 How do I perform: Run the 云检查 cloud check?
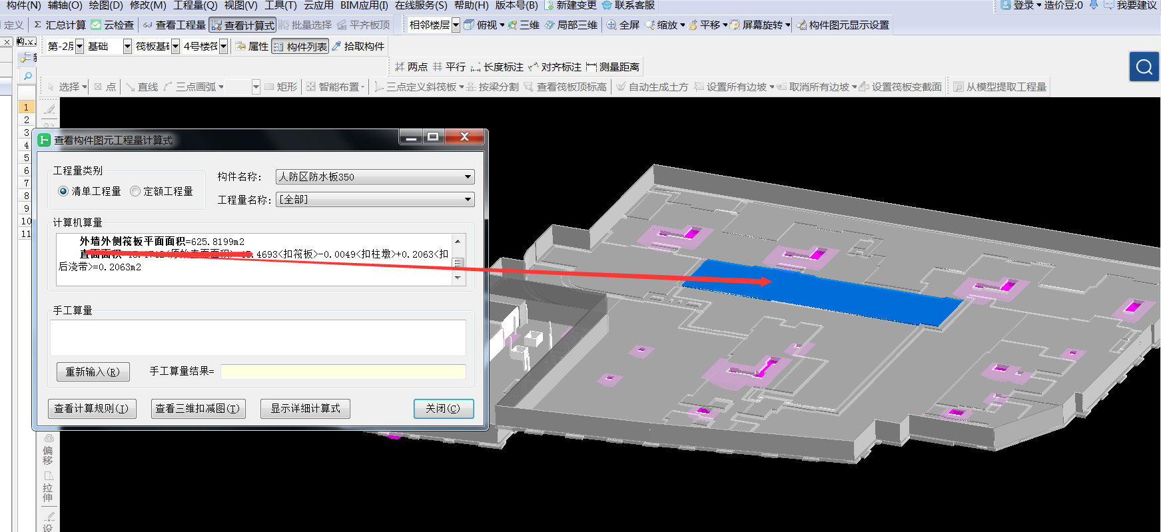click(x=113, y=25)
